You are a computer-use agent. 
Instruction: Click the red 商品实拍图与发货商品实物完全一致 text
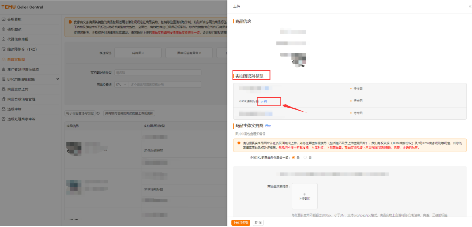click(177, 32)
